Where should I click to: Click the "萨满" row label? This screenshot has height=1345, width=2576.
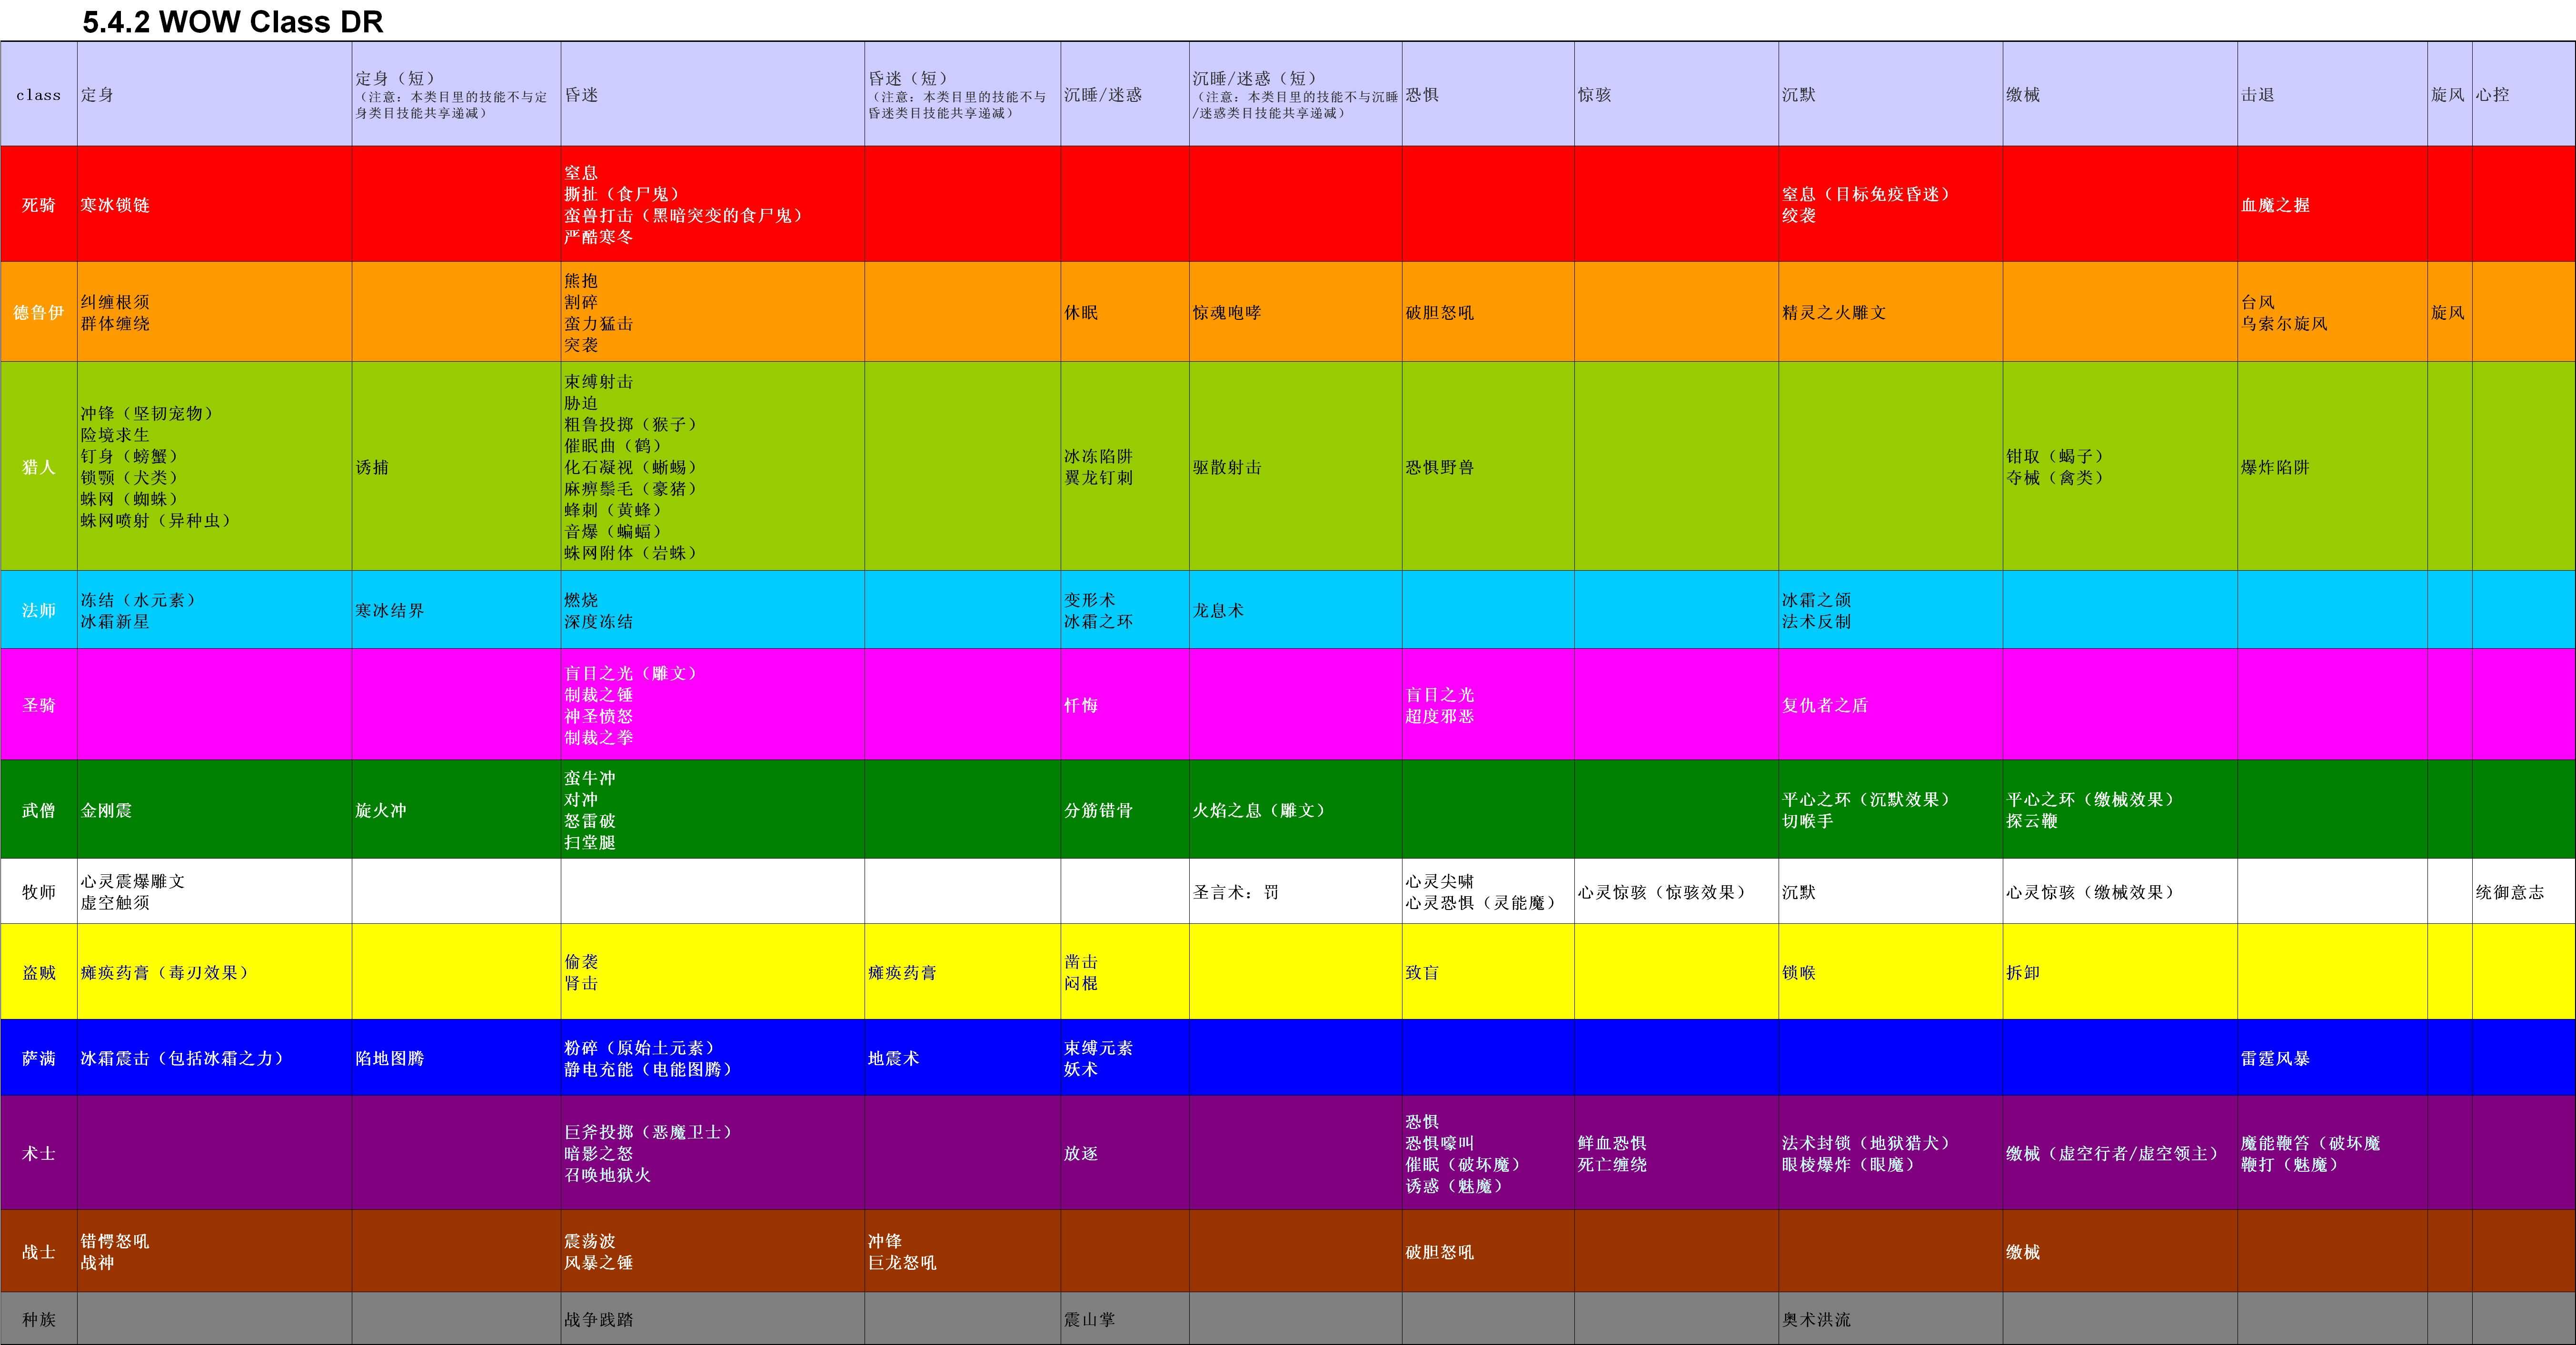click(39, 1058)
